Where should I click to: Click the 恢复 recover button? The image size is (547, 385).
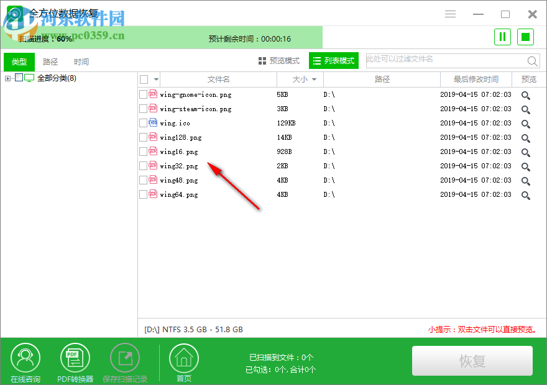coord(472,361)
